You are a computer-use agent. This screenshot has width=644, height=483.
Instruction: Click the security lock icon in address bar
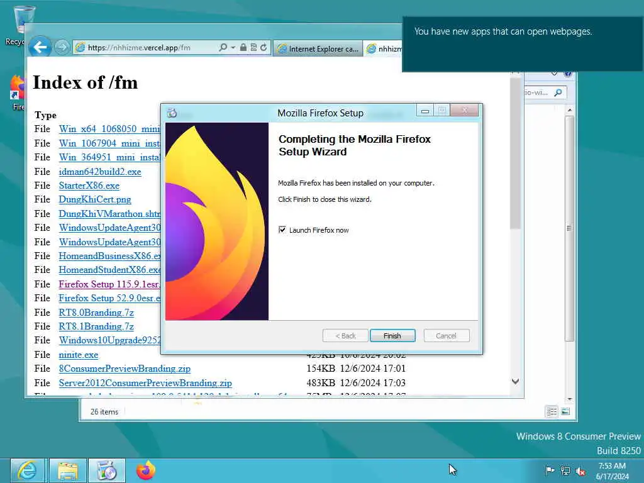(243, 47)
